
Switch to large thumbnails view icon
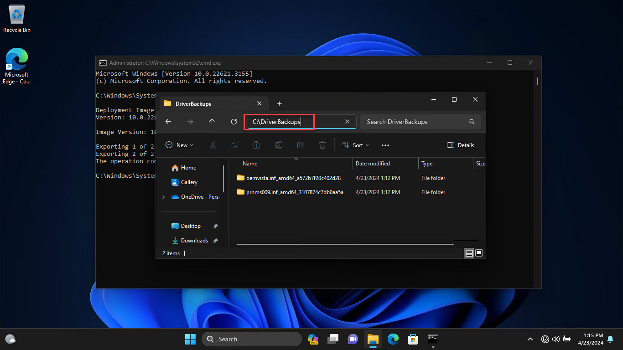(x=479, y=253)
